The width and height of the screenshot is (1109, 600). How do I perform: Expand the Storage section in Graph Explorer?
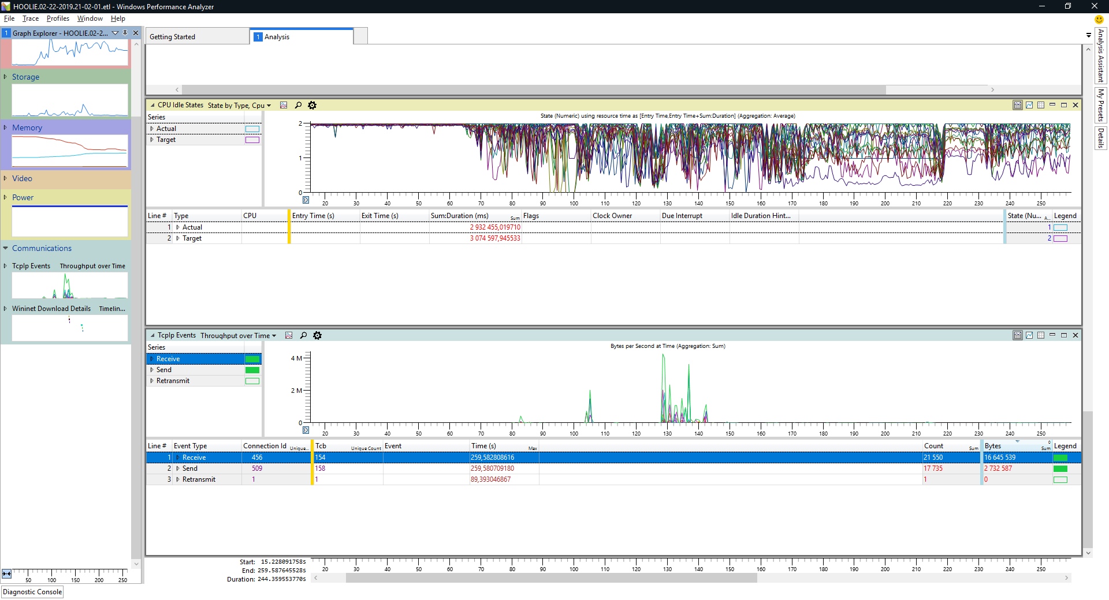5,77
